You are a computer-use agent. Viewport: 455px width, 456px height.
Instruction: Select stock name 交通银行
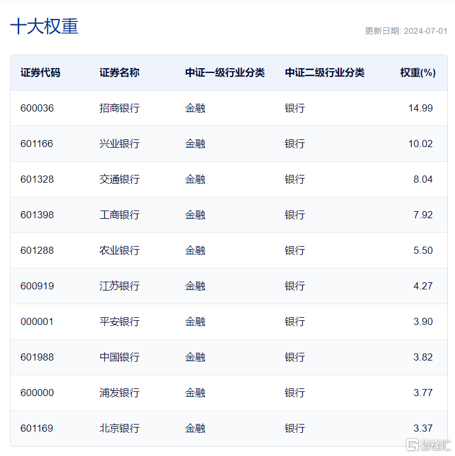(x=119, y=180)
